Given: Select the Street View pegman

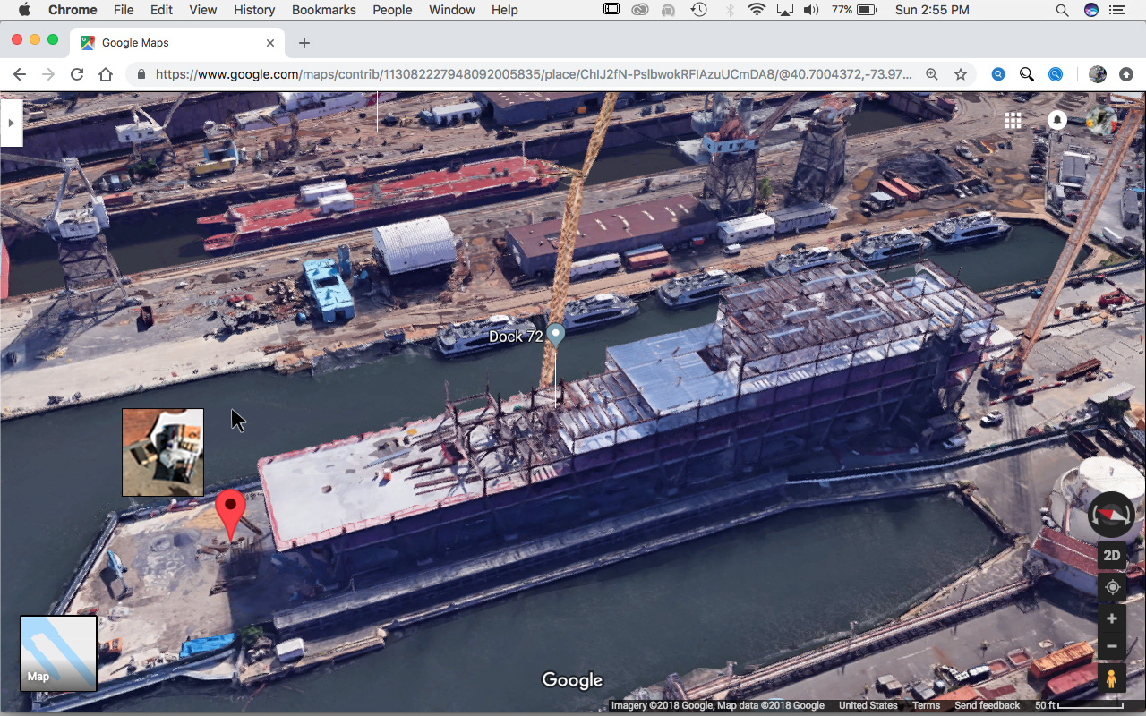Looking at the screenshot, I should point(1112,678).
